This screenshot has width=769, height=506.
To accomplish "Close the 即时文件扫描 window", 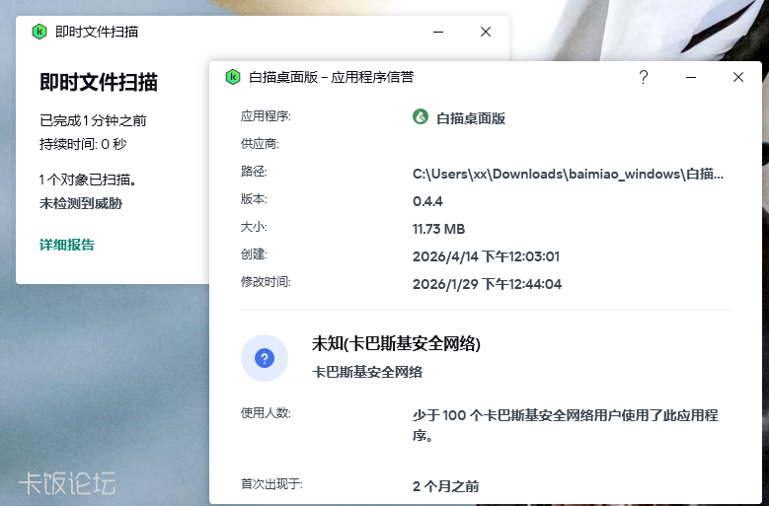I will 486,32.
